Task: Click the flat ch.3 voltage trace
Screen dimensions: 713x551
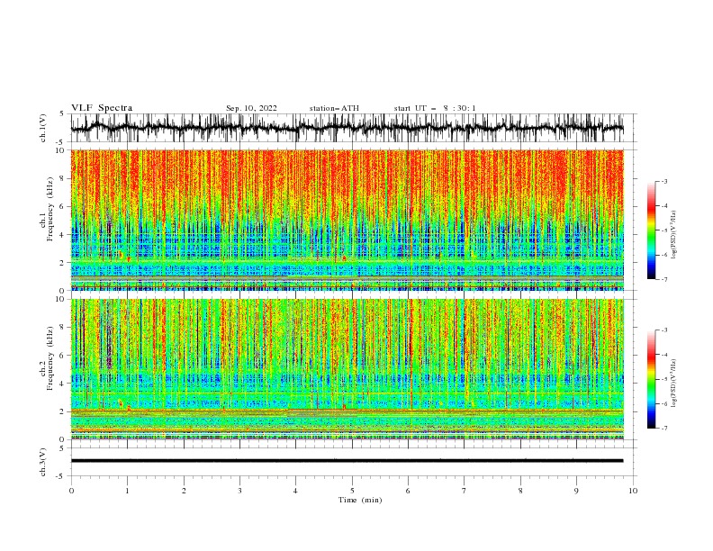Action: pos(347,461)
